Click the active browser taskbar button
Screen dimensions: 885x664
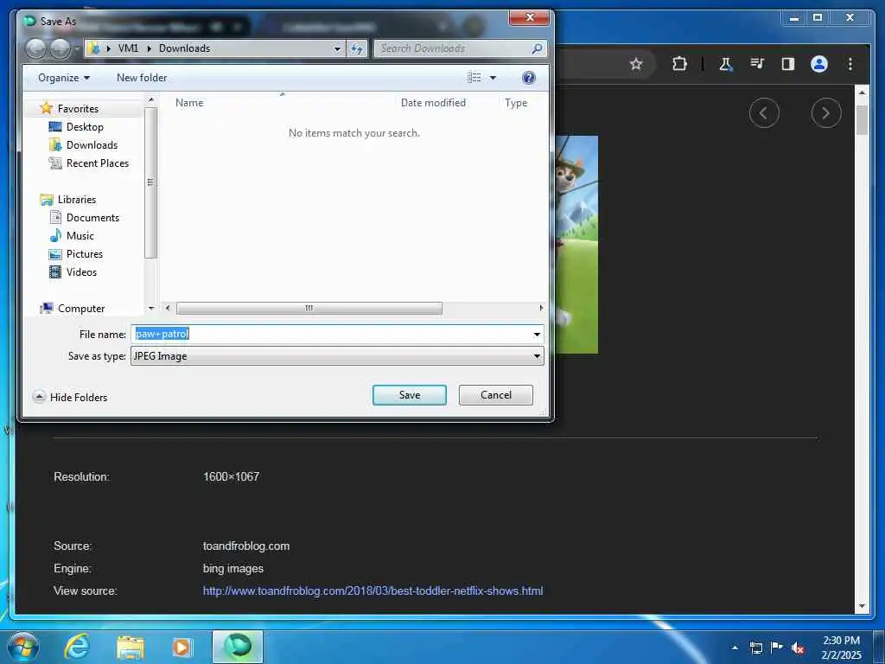coord(238,647)
